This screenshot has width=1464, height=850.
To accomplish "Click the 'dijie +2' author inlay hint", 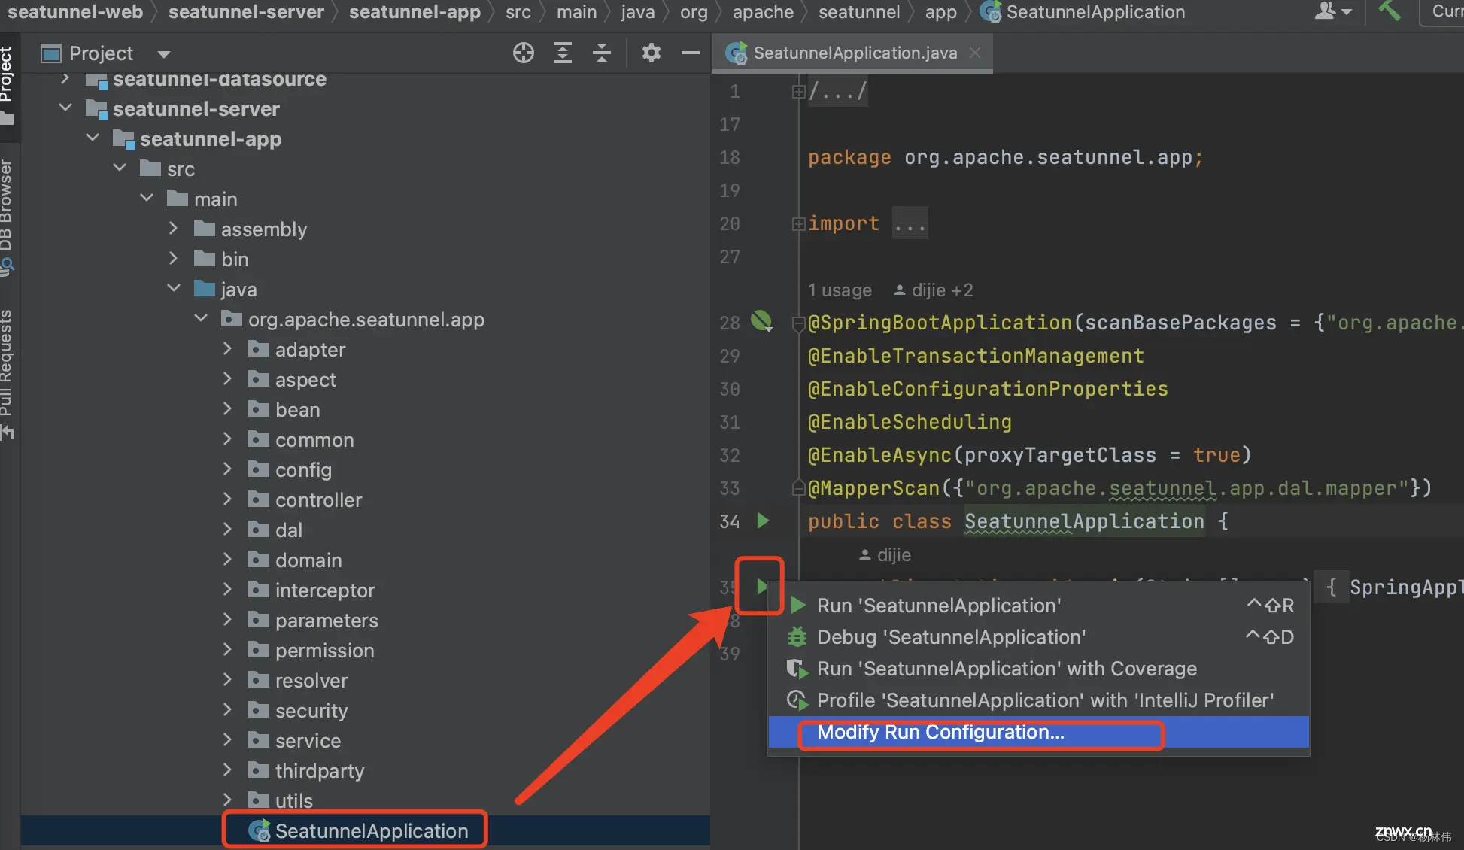I will (934, 290).
